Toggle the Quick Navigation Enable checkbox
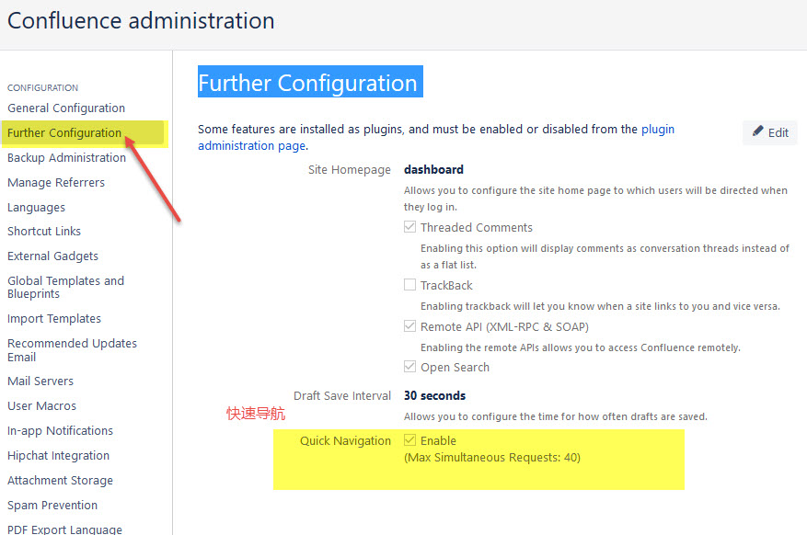The image size is (807, 535). point(409,440)
